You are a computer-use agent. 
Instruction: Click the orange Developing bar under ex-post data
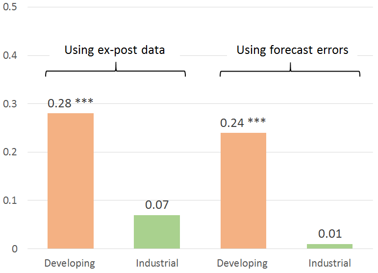(x=70, y=181)
